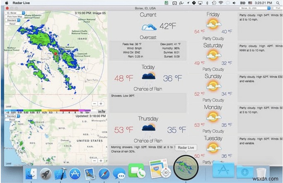Open the Applications folder in Dock
This screenshot has height=183, width=283.
point(223,170)
